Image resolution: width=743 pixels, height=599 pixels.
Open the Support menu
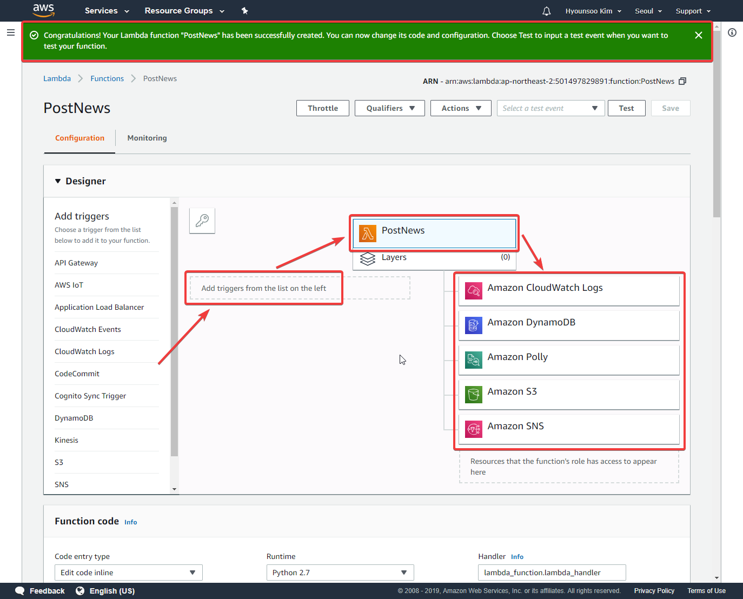pyautogui.click(x=693, y=11)
